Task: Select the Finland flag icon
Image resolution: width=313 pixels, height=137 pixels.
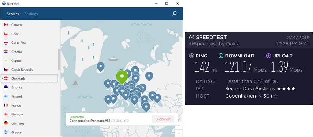Action: (x=6, y=96)
